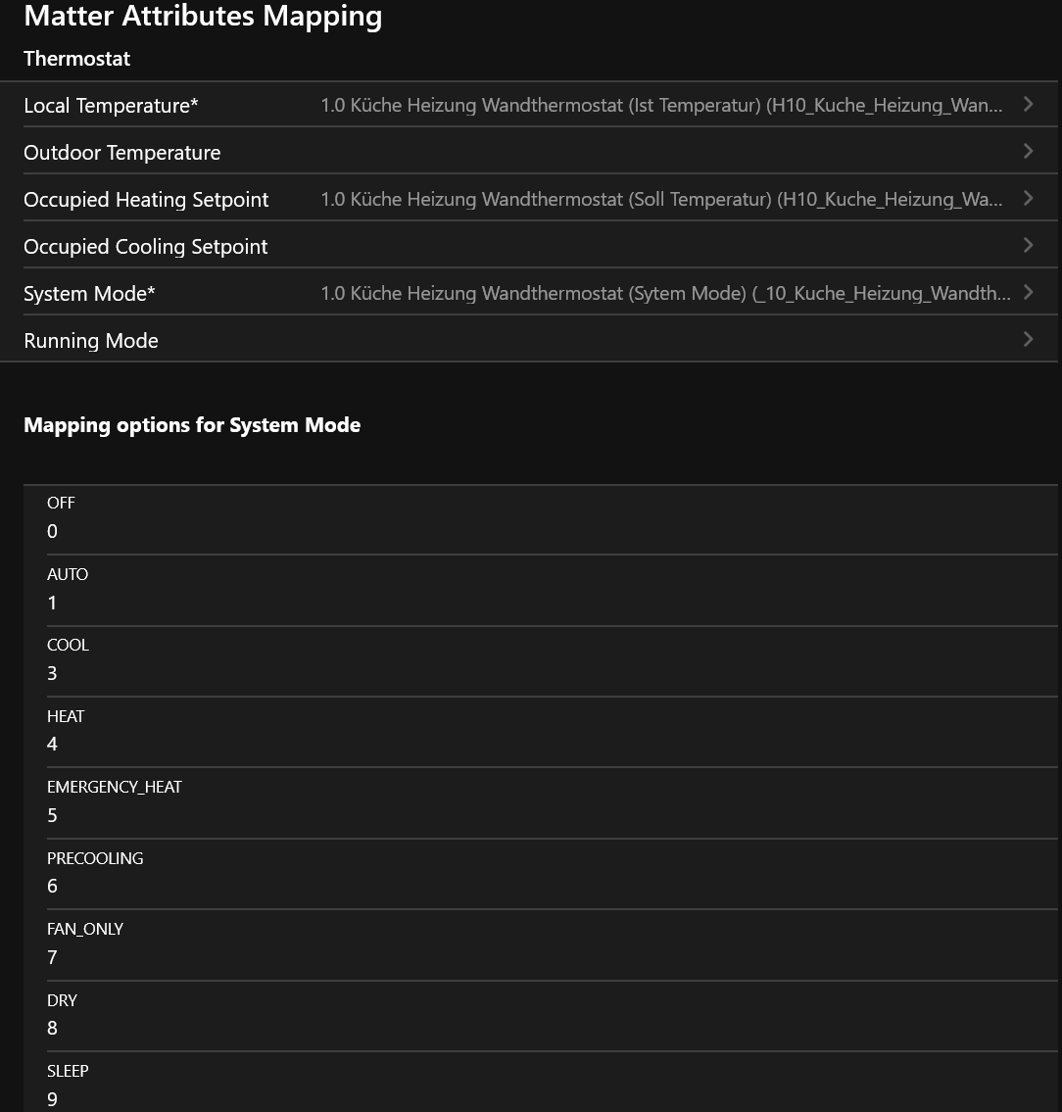This screenshot has width=1062, height=1112.
Task: Open the Outdoor Temperature chevron arrow
Action: 1028,151
